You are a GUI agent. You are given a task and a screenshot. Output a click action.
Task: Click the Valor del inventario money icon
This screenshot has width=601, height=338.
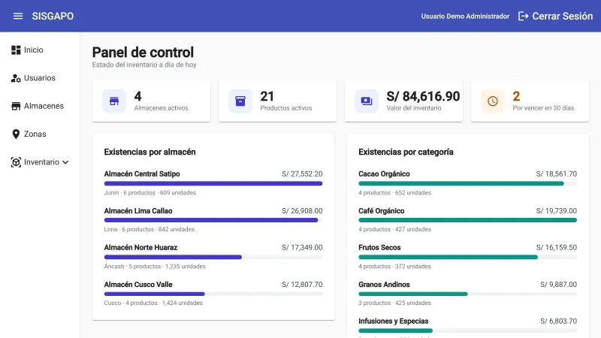367,101
